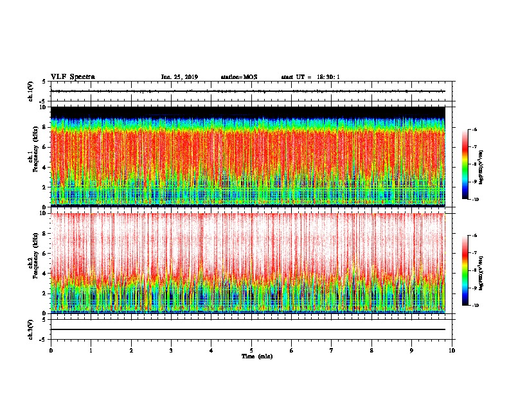509x393 pixels.
Task: Click the "-10" label on ch.1 colorbar
Action: tap(476, 200)
